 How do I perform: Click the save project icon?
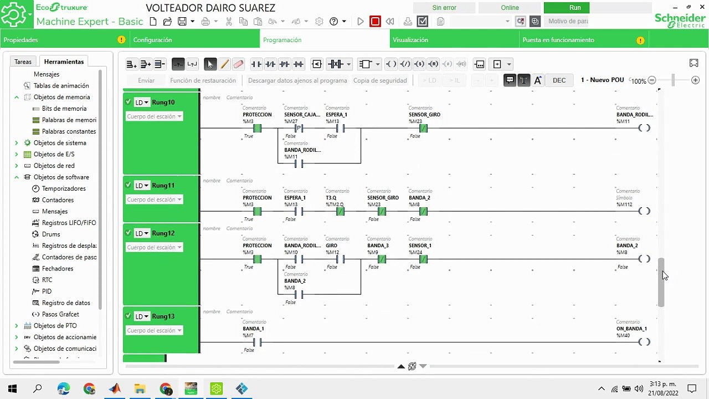point(182,22)
